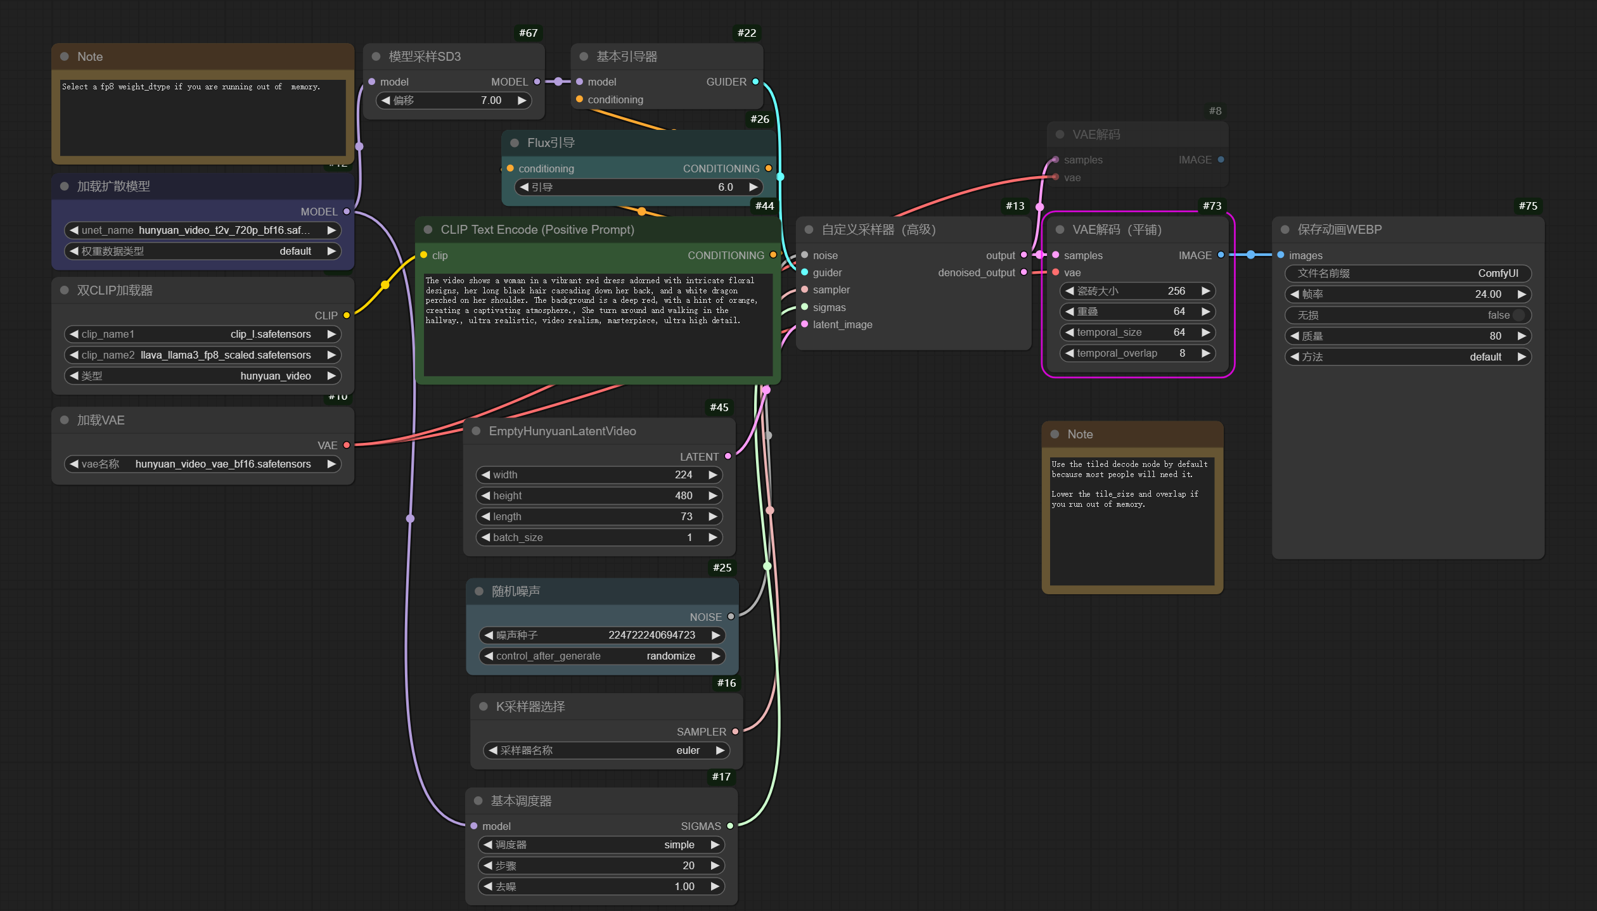This screenshot has width=1597, height=911.
Task: Select the 自定义采样器（高级）node title
Action: [x=878, y=230]
